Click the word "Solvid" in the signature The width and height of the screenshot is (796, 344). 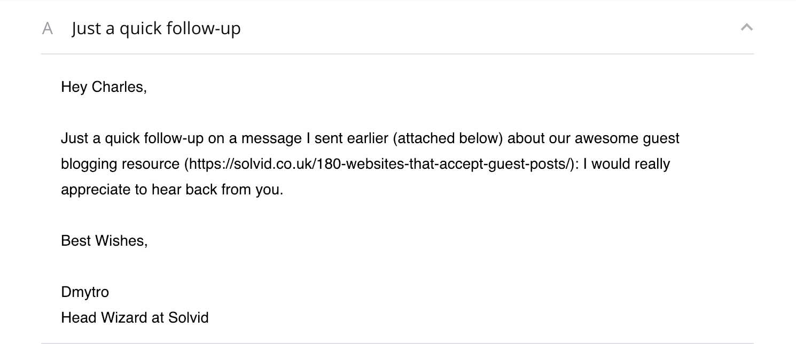click(x=189, y=318)
